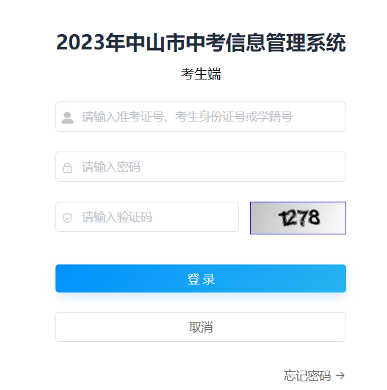The width and height of the screenshot is (387, 390).
Task: Click the 考生端 subtitle text
Action: pyautogui.click(x=201, y=74)
